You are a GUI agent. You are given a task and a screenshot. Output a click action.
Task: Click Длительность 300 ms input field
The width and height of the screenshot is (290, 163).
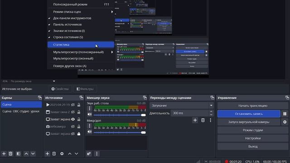click(x=190, y=113)
